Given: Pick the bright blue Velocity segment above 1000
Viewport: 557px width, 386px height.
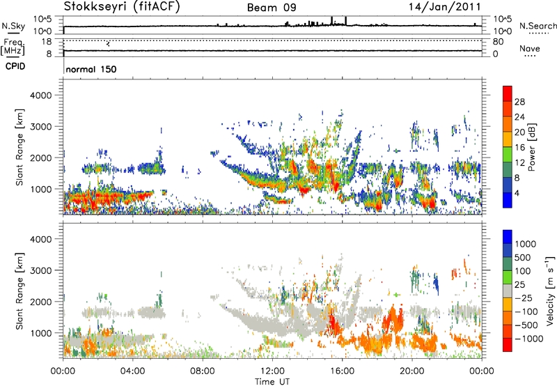Looking at the screenshot, I should (x=508, y=237).
